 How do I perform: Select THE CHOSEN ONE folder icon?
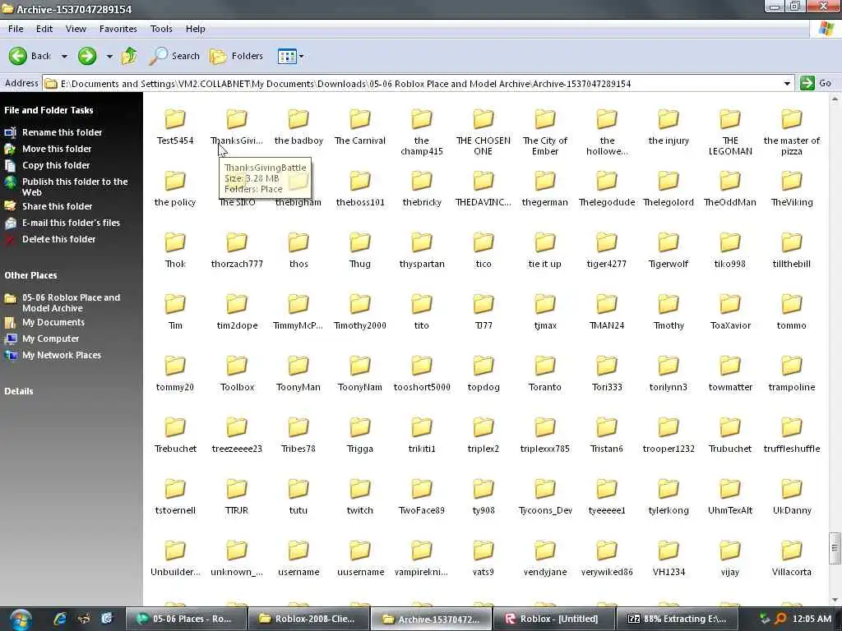(x=483, y=119)
